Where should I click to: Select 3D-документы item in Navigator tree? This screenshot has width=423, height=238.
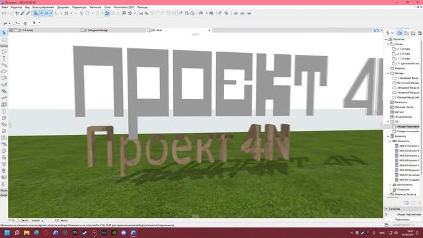[403, 117]
